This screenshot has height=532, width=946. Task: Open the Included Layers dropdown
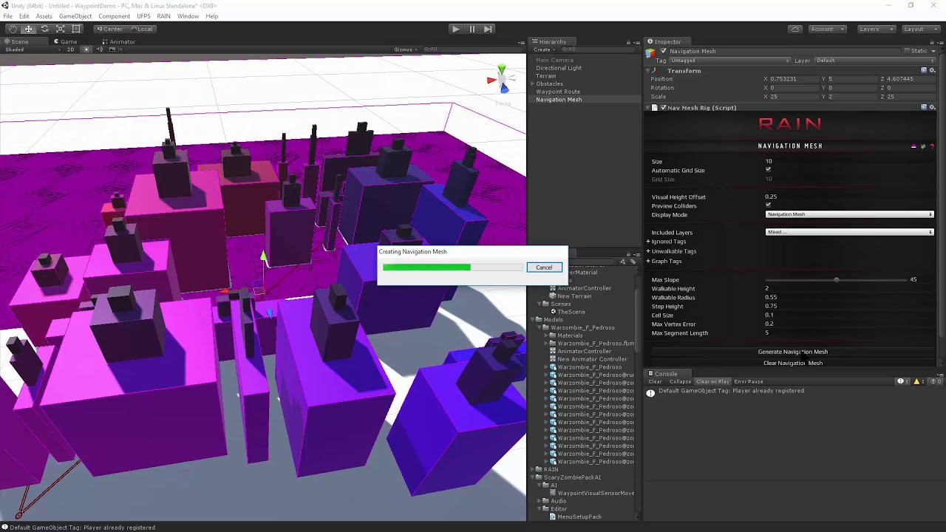849,232
